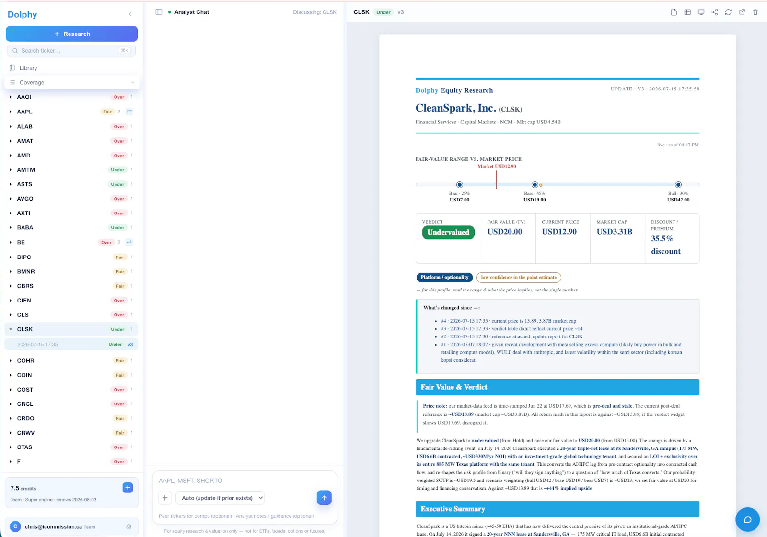
Task: Open the report in a new window icon
Action: coord(742,12)
